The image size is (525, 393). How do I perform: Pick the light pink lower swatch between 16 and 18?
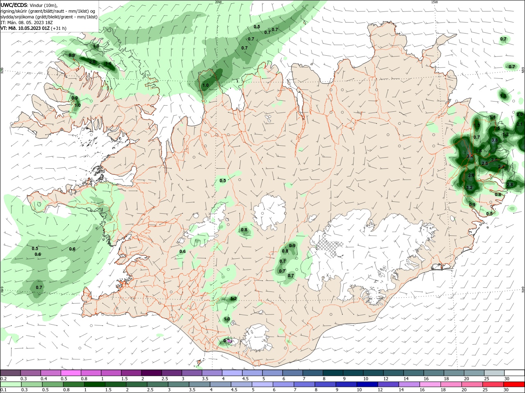430,384
